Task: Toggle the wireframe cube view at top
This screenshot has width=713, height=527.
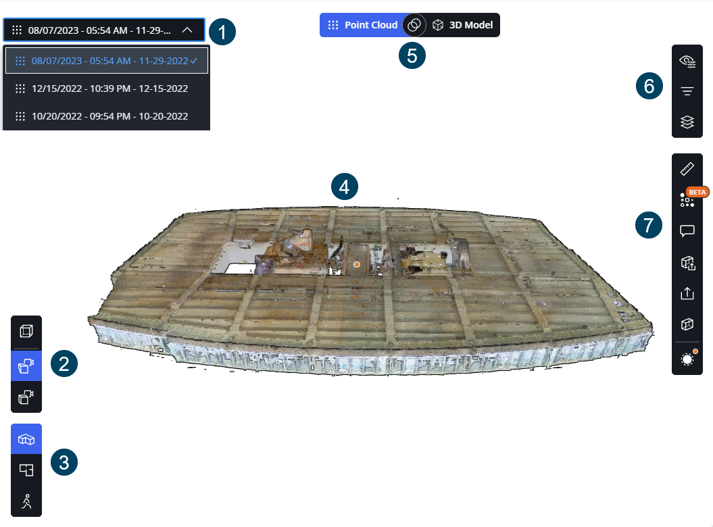Action: pos(26,331)
